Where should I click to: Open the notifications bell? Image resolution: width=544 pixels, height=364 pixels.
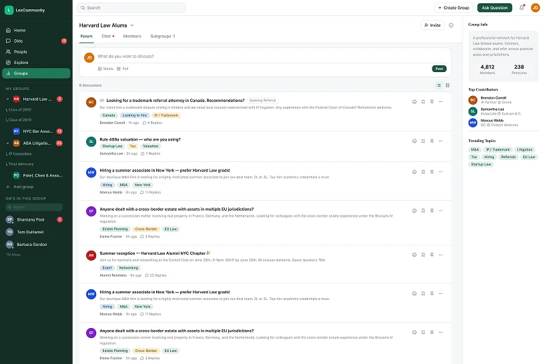522,8
